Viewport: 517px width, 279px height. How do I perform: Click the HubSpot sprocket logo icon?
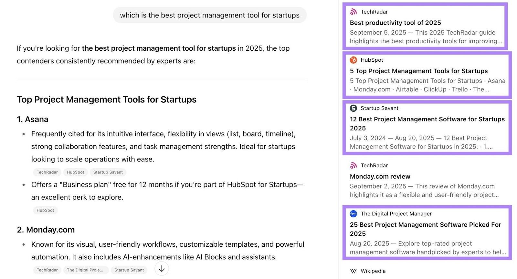pos(353,60)
